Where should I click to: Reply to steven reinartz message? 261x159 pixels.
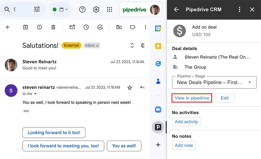click(x=142, y=87)
